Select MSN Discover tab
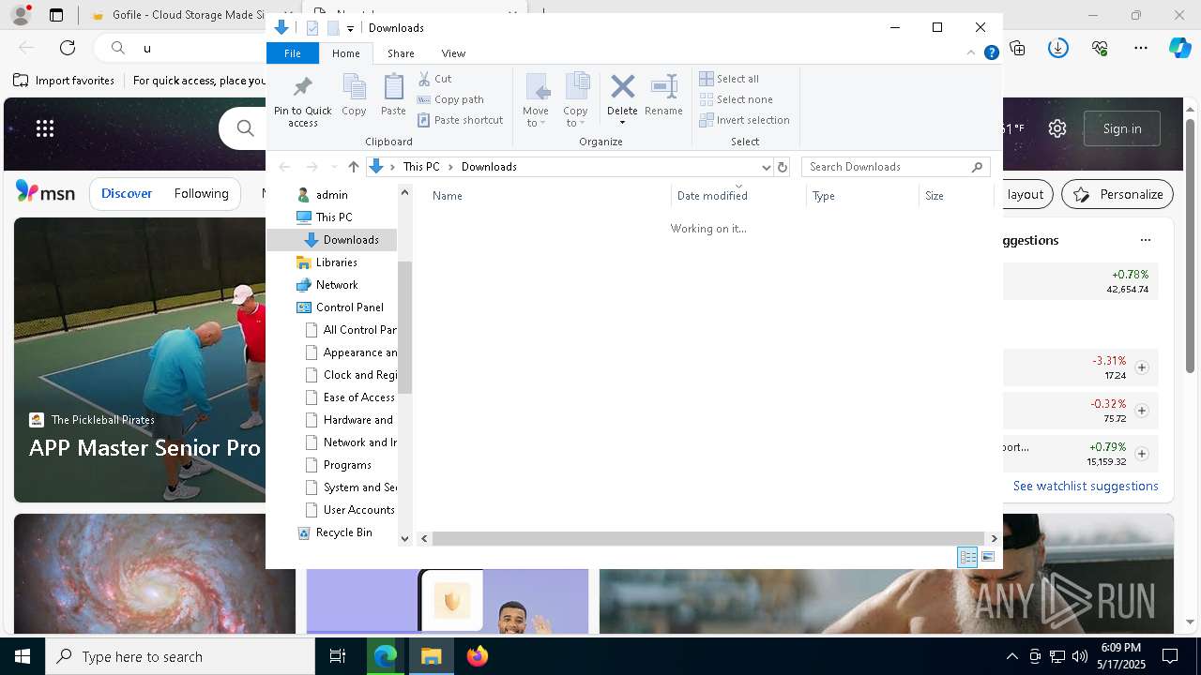 (127, 193)
